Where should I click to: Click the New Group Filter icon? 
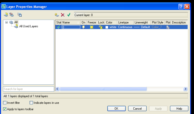(12, 15)
